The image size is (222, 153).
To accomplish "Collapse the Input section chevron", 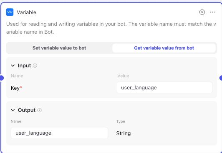I will 13,66.
